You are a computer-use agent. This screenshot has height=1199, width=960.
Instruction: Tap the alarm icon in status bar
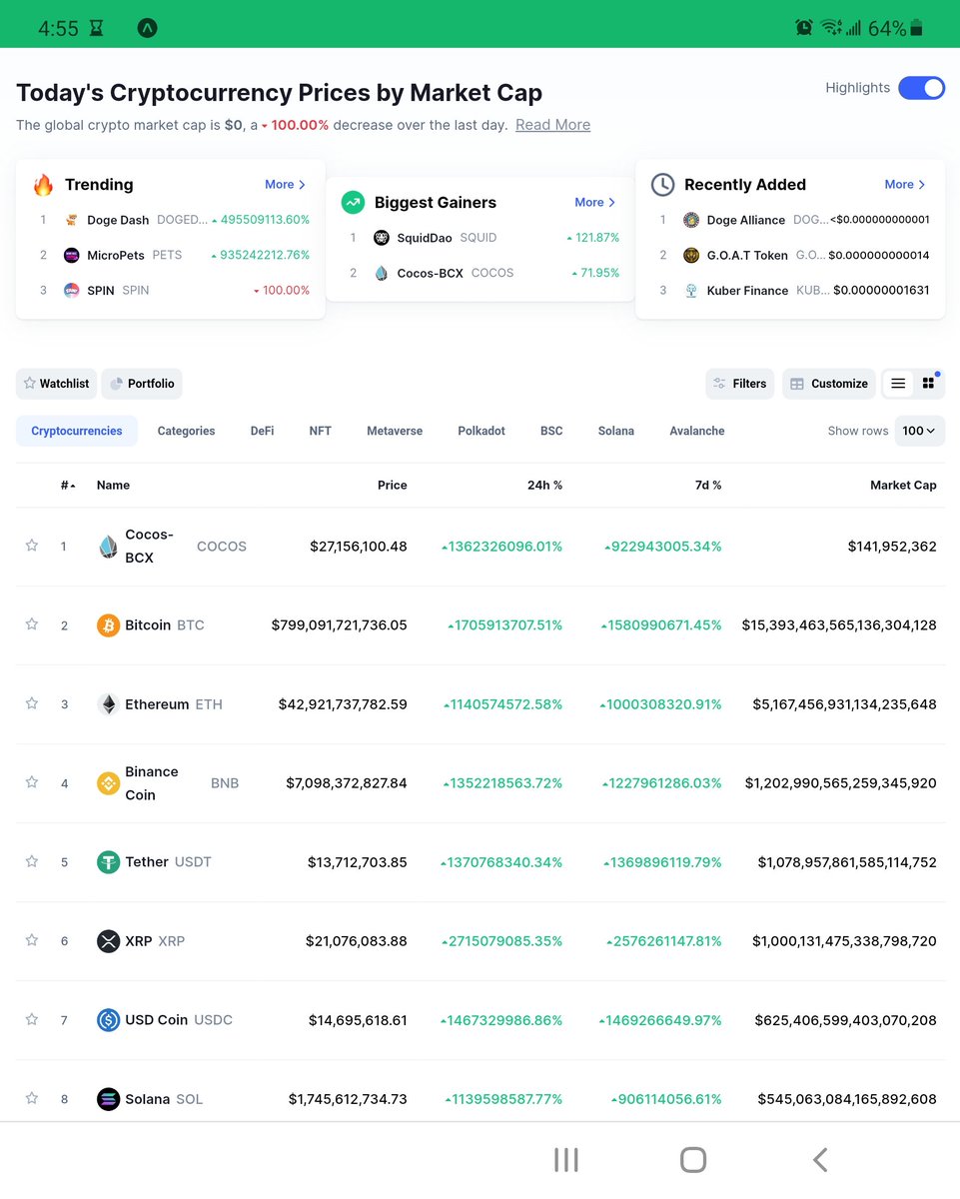804,28
